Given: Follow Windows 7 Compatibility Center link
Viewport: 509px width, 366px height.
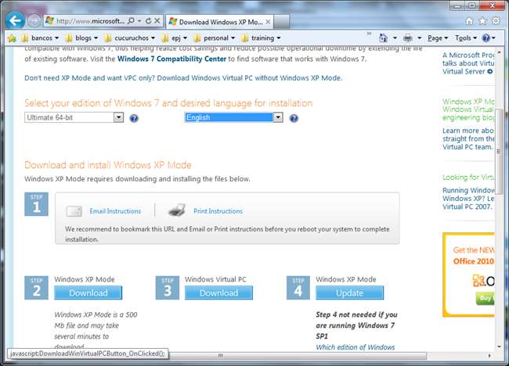Looking at the screenshot, I should [171, 59].
